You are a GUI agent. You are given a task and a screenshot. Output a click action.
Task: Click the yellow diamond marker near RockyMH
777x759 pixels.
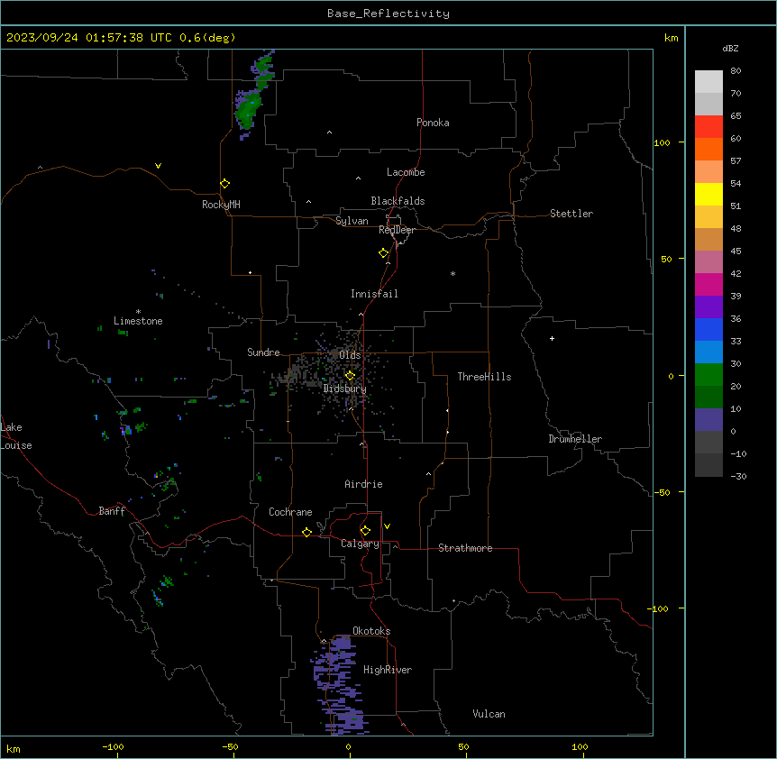pos(225,184)
